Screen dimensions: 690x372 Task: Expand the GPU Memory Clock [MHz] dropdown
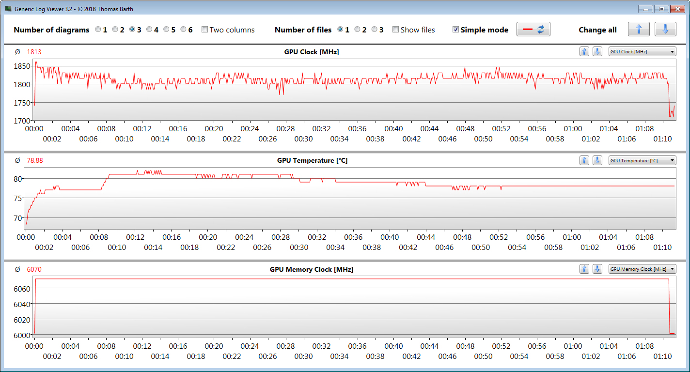[x=642, y=269]
